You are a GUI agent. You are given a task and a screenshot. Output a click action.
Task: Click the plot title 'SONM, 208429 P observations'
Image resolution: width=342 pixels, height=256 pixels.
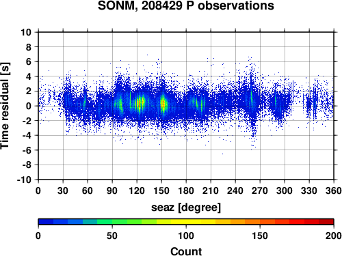coord(186,6)
